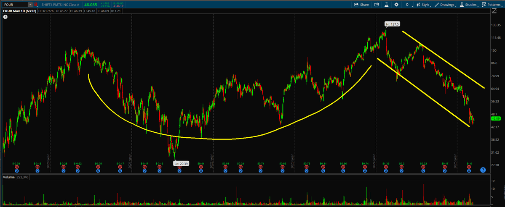Click blue conference call icon under $-0.12
Screen dimensions: 505x207
point(37,171)
